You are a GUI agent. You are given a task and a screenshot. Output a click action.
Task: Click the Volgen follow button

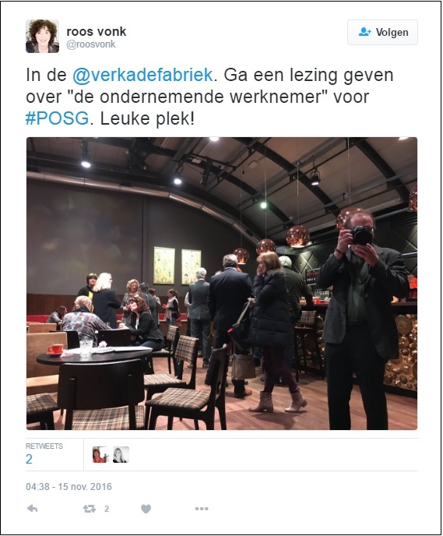pyautogui.click(x=382, y=33)
